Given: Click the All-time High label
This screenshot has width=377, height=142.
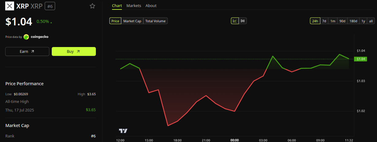Looking at the screenshot, I should (17, 101).
